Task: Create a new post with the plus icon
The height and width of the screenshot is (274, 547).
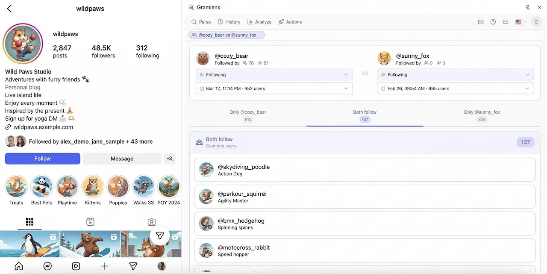Action: point(104,266)
